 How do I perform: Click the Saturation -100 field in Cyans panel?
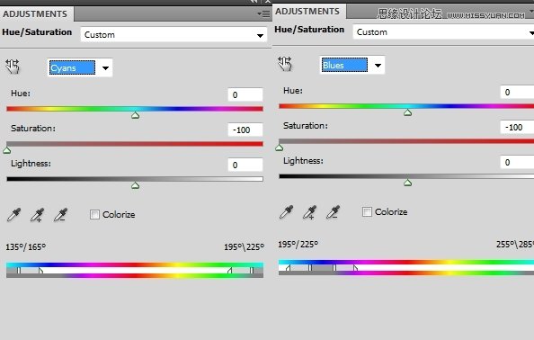pos(245,130)
